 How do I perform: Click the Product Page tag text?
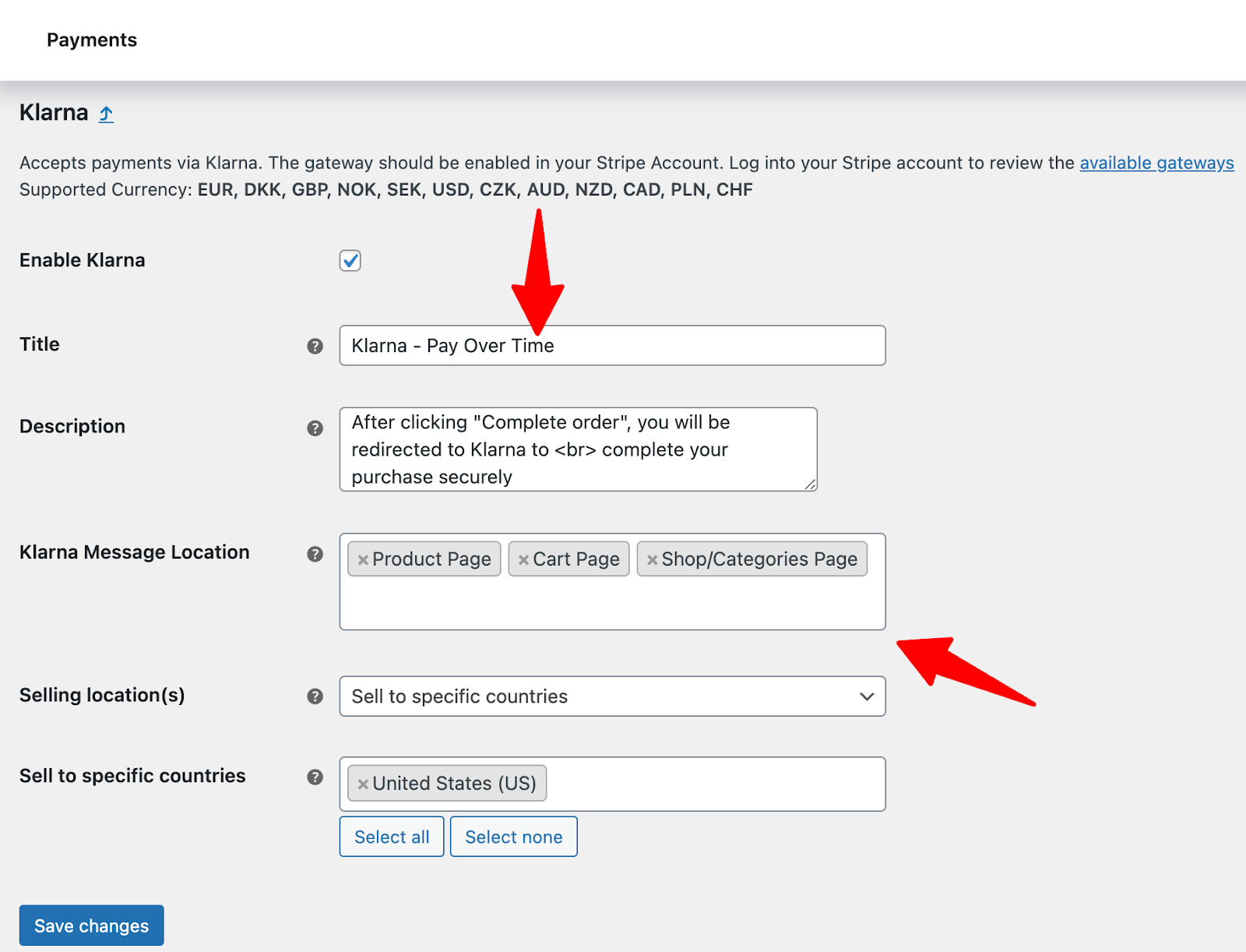point(431,559)
